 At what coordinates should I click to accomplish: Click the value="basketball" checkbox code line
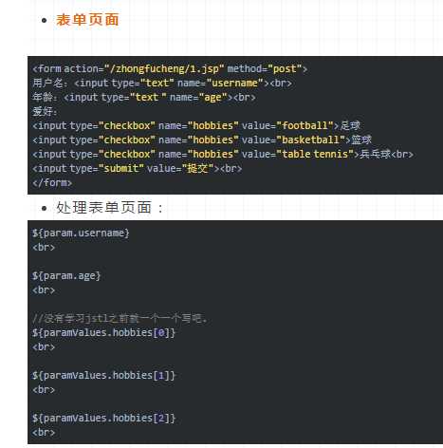(202, 140)
